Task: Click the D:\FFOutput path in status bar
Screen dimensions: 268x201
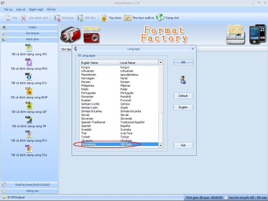Action: tap(16, 197)
